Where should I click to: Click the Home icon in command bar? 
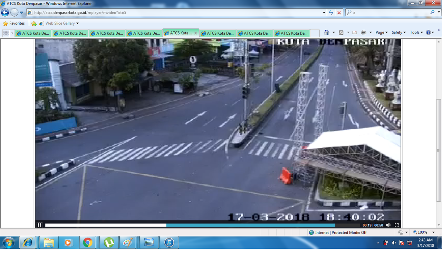327,33
